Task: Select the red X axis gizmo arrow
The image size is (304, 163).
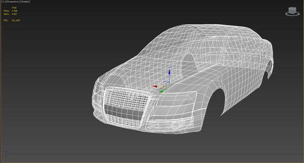Action: point(155,86)
